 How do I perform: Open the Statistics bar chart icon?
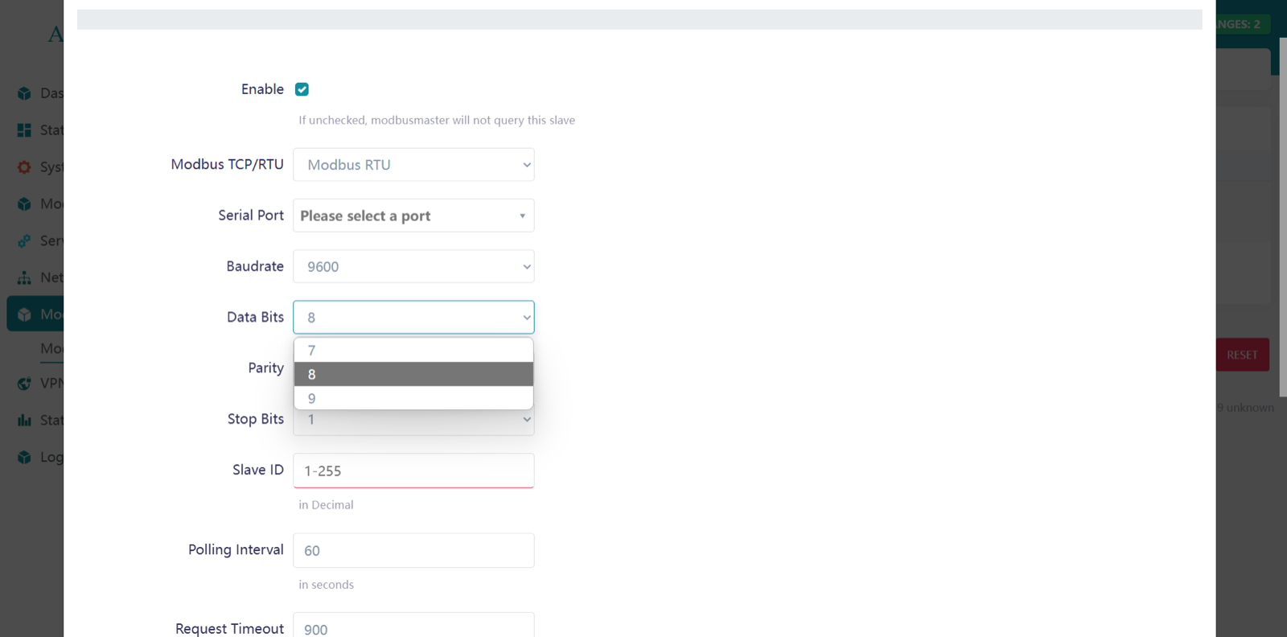(x=24, y=420)
